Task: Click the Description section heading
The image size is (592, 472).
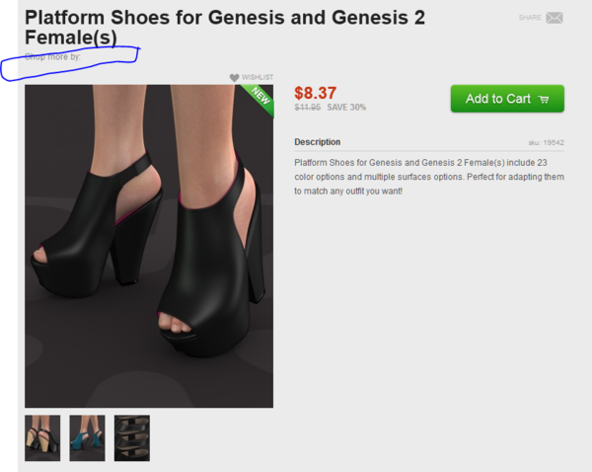Action: click(x=317, y=142)
